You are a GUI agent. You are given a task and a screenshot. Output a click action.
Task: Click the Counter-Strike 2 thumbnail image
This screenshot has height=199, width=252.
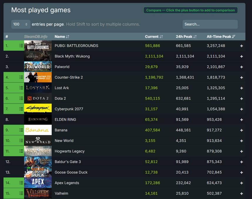[38, 77]
